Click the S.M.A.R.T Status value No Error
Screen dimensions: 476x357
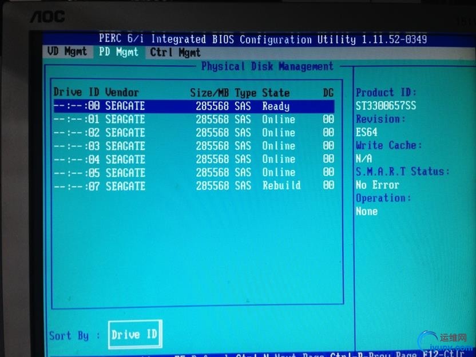click(x=378, y=185)
